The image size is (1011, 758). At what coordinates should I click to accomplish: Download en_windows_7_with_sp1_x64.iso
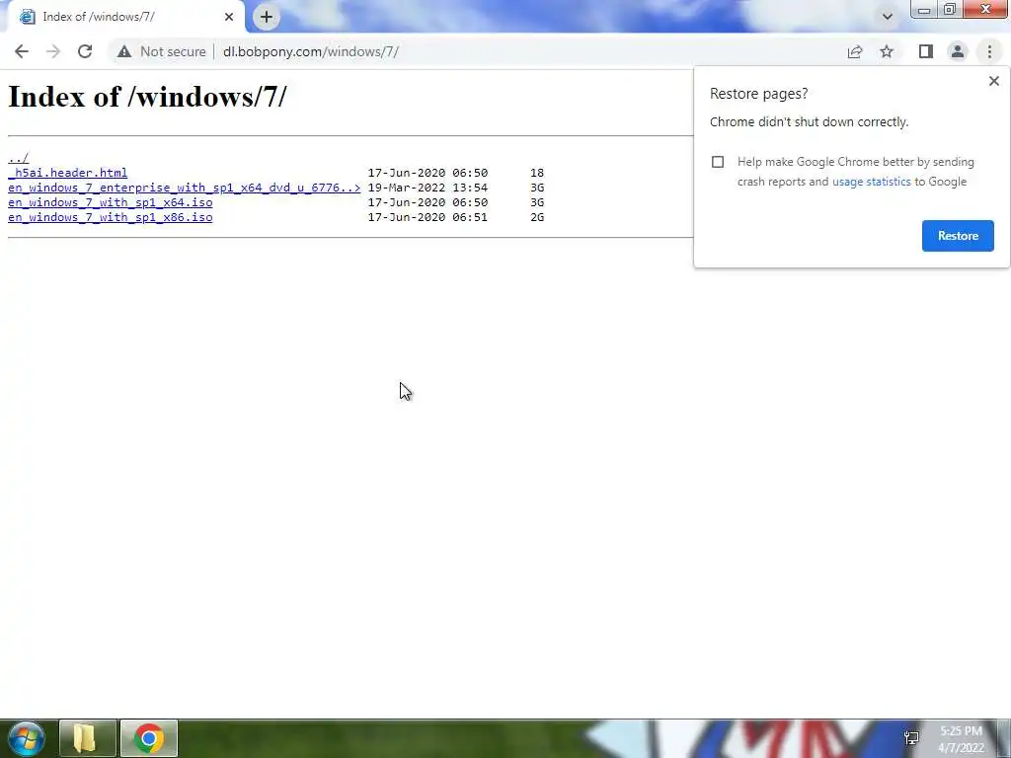[x=111, y=202]
